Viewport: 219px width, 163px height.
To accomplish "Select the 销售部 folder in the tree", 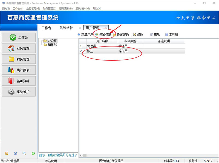I will tap(50, 45).
